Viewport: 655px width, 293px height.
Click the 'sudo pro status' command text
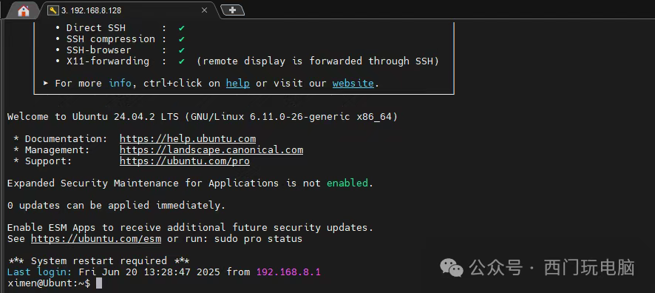pos(258,239)
